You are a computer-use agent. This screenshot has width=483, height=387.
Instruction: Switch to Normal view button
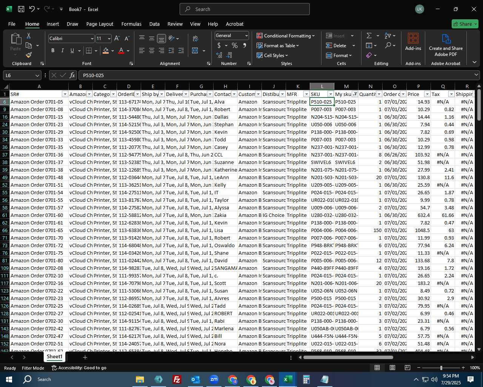point(377,368)
